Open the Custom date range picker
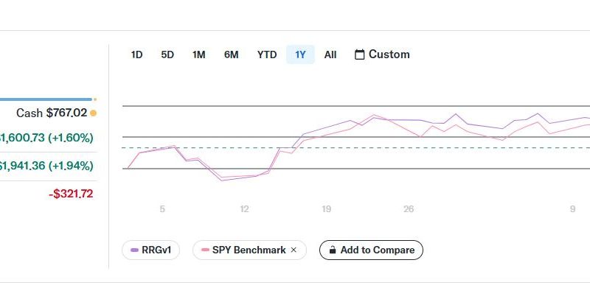590x288 pixels. (382, 55)
